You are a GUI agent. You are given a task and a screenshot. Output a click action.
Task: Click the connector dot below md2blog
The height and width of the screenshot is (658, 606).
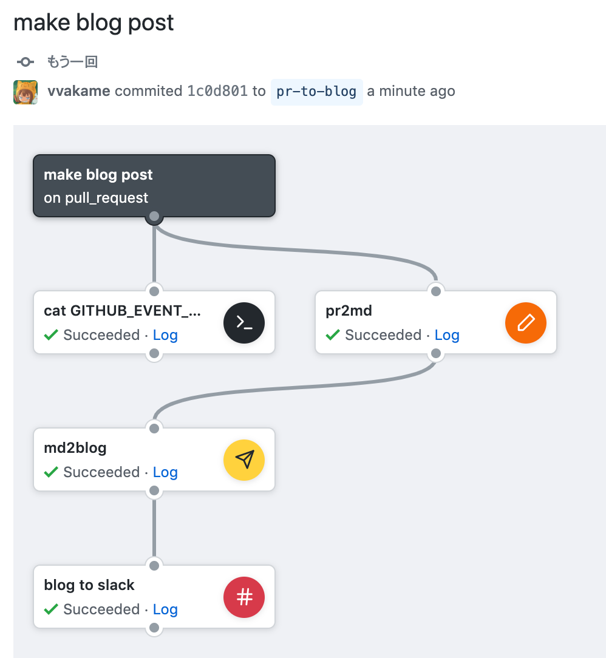point(154,490)
